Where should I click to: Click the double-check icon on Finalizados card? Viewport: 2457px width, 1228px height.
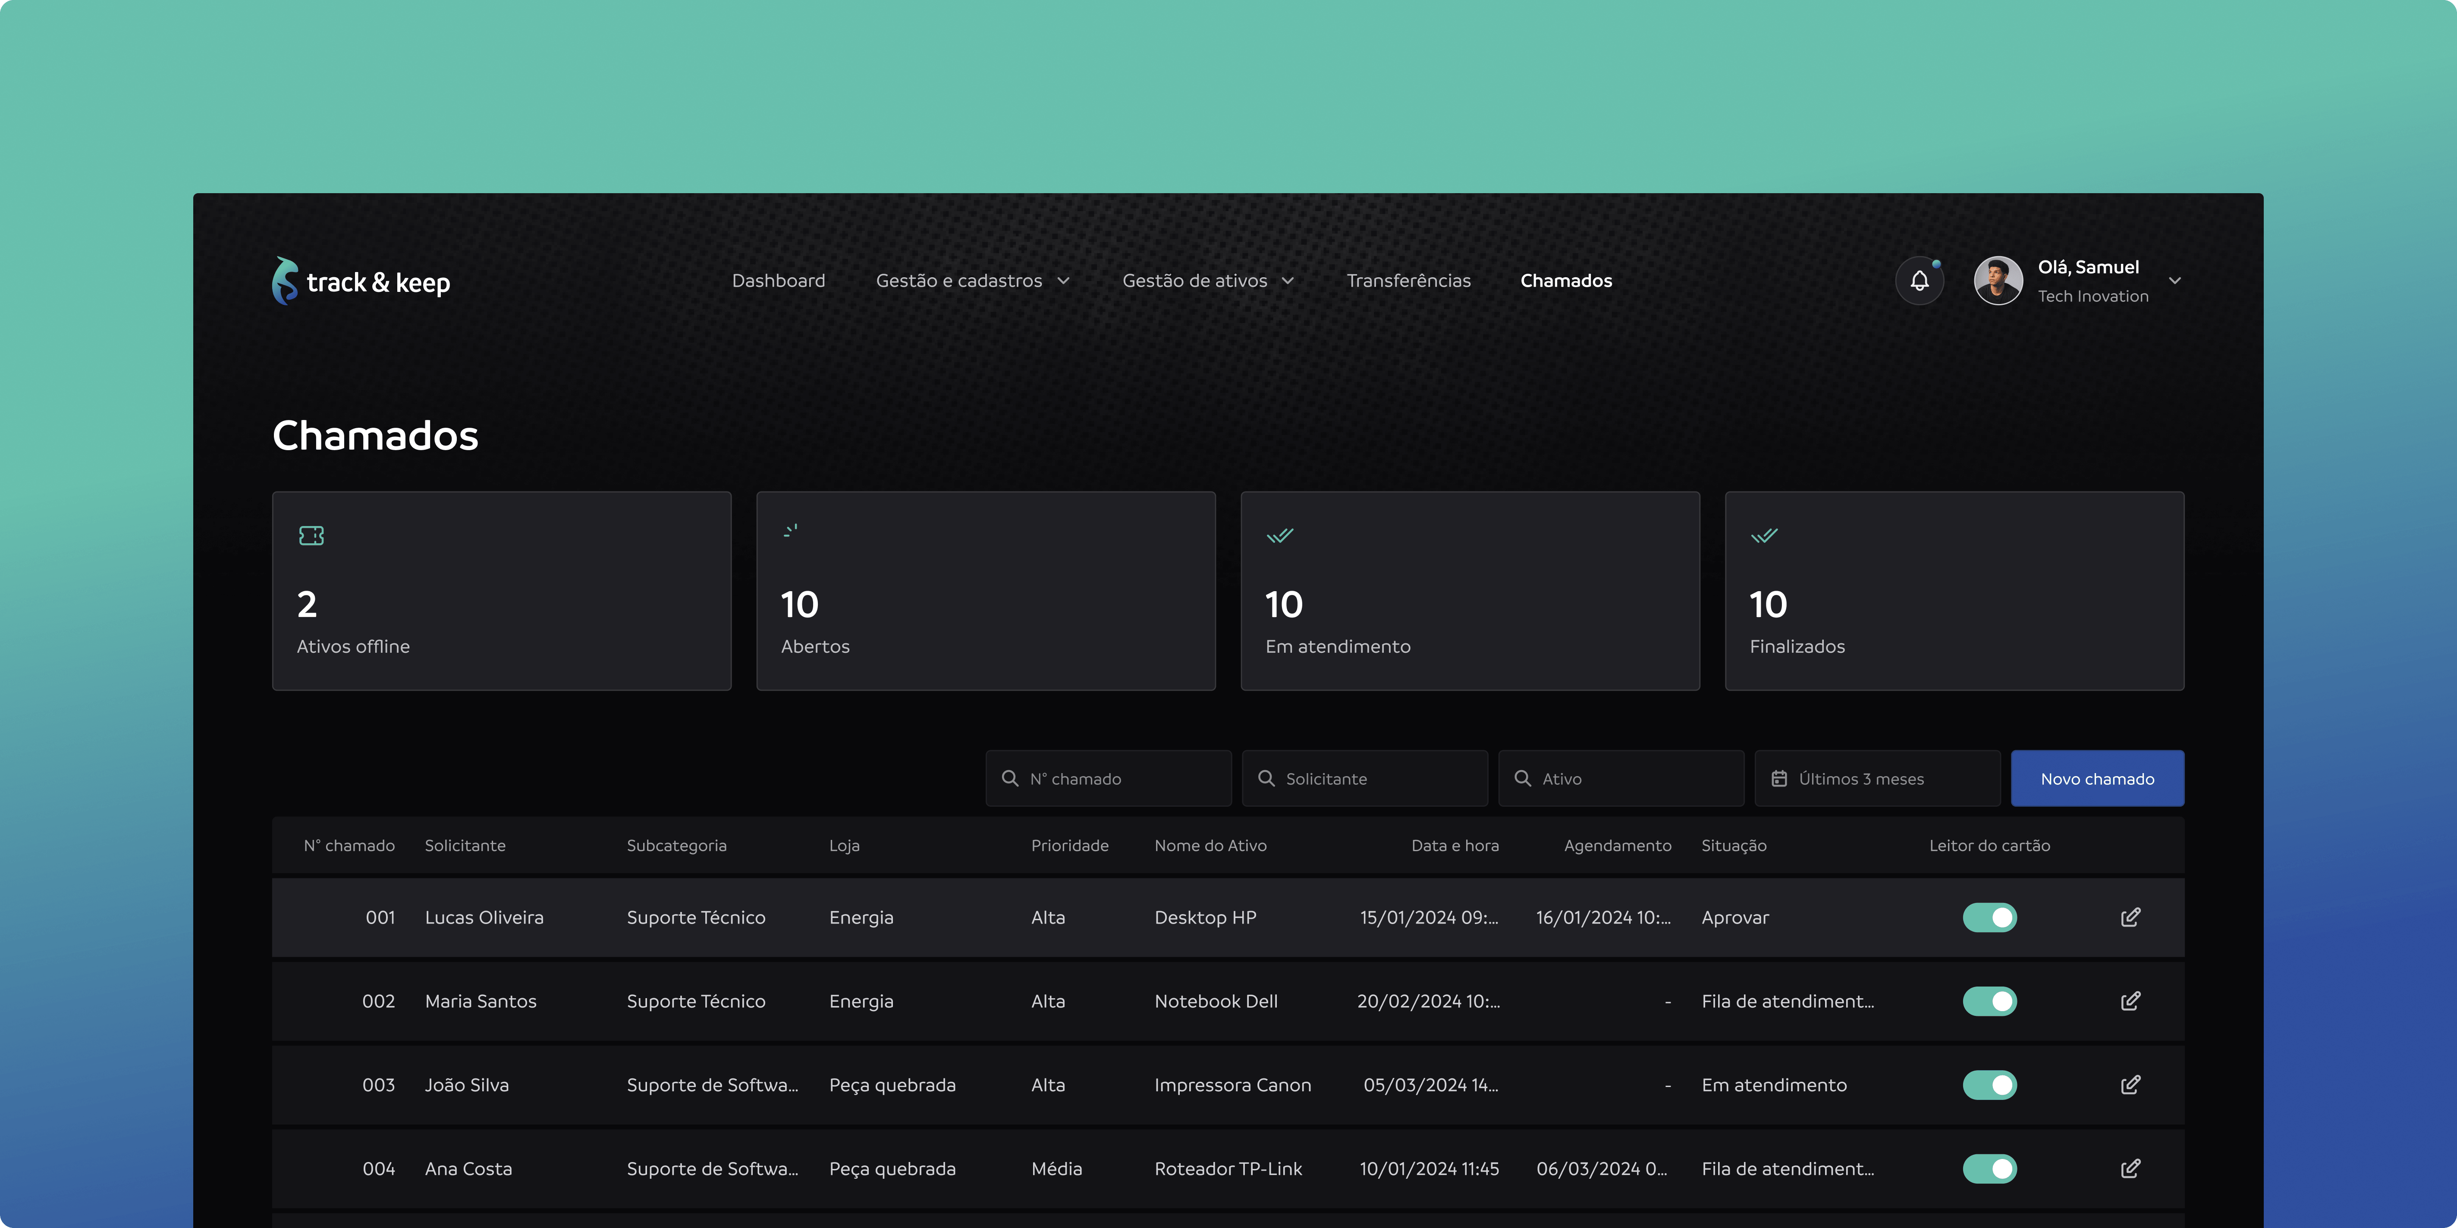[1765, 536]
